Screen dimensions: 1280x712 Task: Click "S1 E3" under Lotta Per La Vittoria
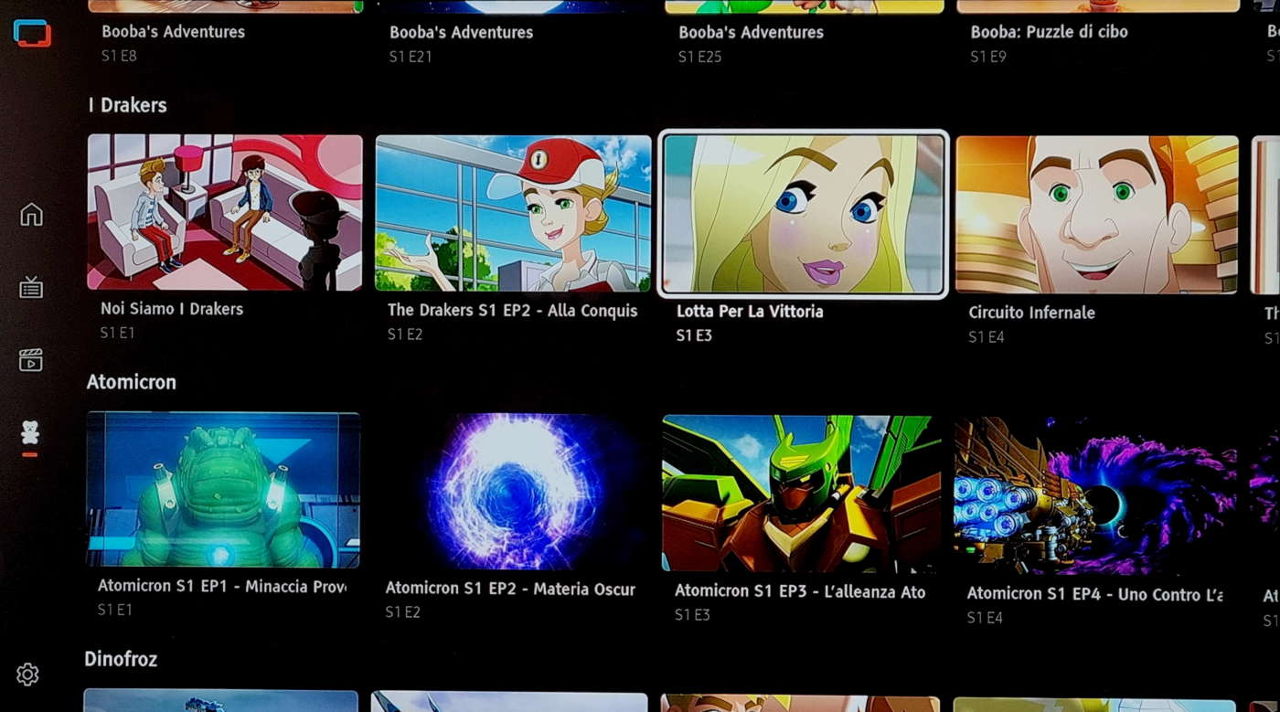pyautogui.click(x=694, y=335)
